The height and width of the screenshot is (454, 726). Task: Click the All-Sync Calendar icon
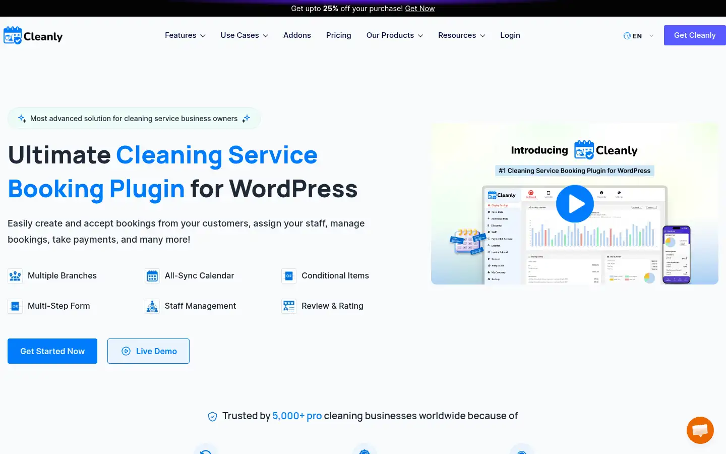[x=152, y=276]
